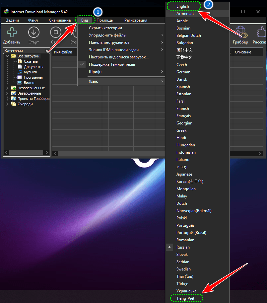
Task: Switch language to Armenian
Action: [197, 14]
